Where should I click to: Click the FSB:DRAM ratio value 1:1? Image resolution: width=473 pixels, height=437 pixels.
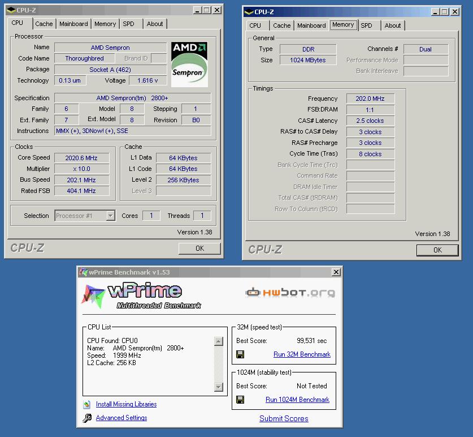(x=370, y=110)
